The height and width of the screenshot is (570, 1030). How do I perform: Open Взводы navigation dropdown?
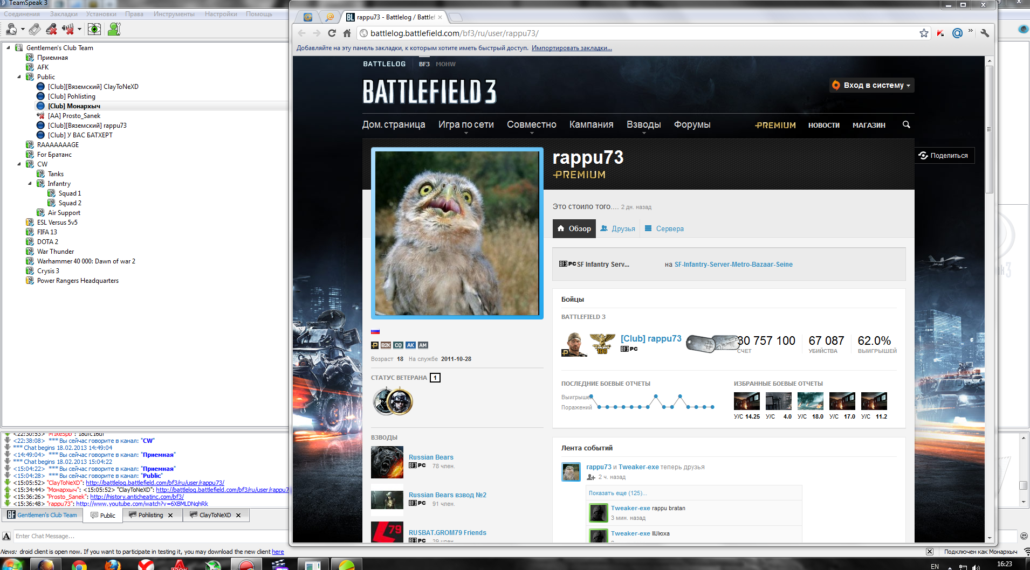pyautogui.click(x=643, y=125)
